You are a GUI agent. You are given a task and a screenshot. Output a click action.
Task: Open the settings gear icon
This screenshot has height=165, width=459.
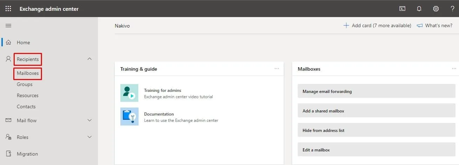pyautogui.click(x=436, y=9)
